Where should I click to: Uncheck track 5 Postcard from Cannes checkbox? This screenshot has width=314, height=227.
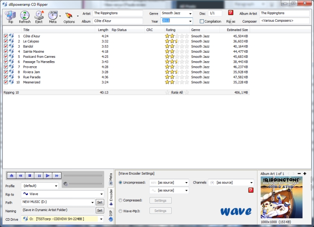click(x=6, y=57)
